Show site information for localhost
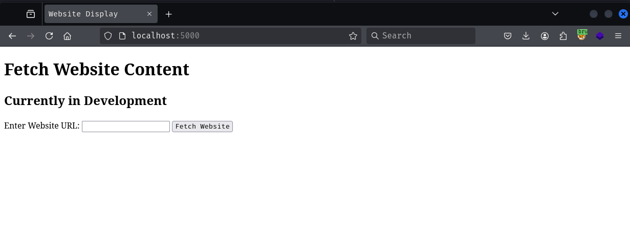The height and width of the screenshot is (230, 630). coord(122,36)
